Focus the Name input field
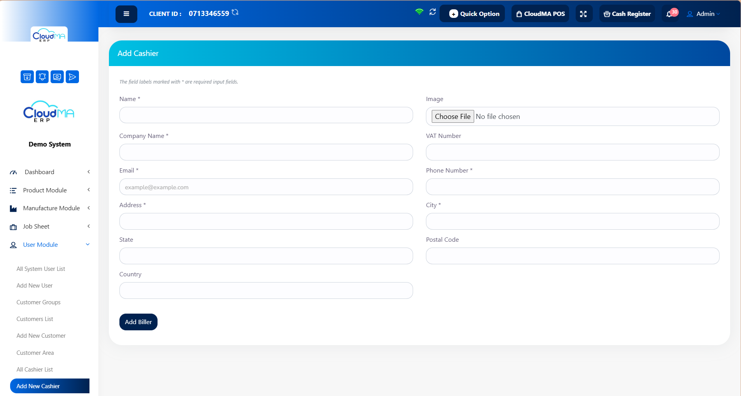Viewport: 741px width, 396px height. point(266,115)
